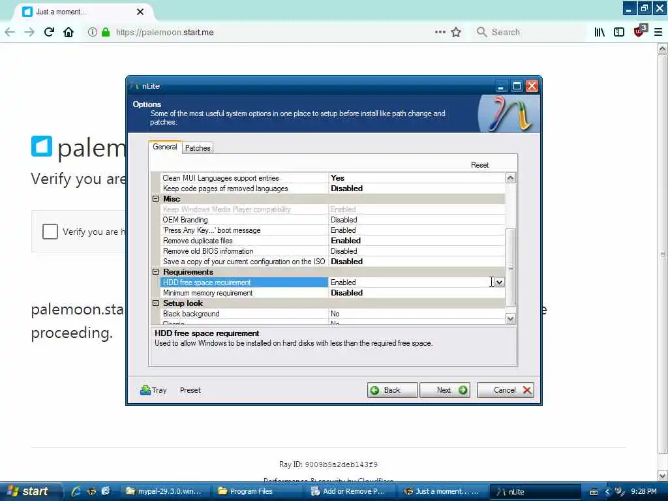Viewport: 668px width, 501px height.
Task: Launch Internet Explorer from quick launch
Action: coord(77,491)
